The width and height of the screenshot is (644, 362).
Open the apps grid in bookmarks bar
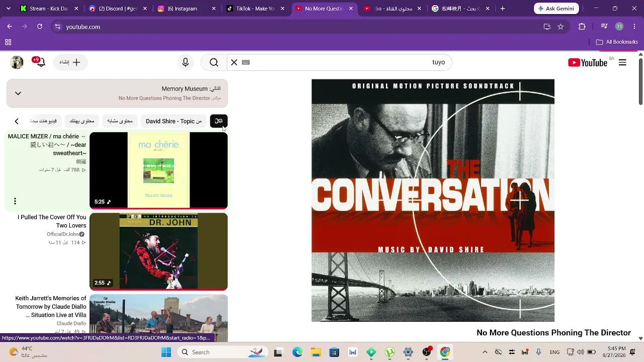pos(8,42)
